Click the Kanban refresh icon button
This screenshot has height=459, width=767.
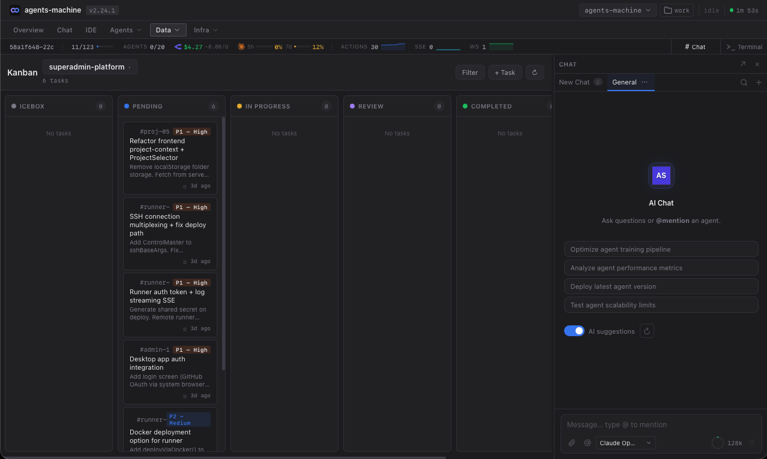coord(535,73)
